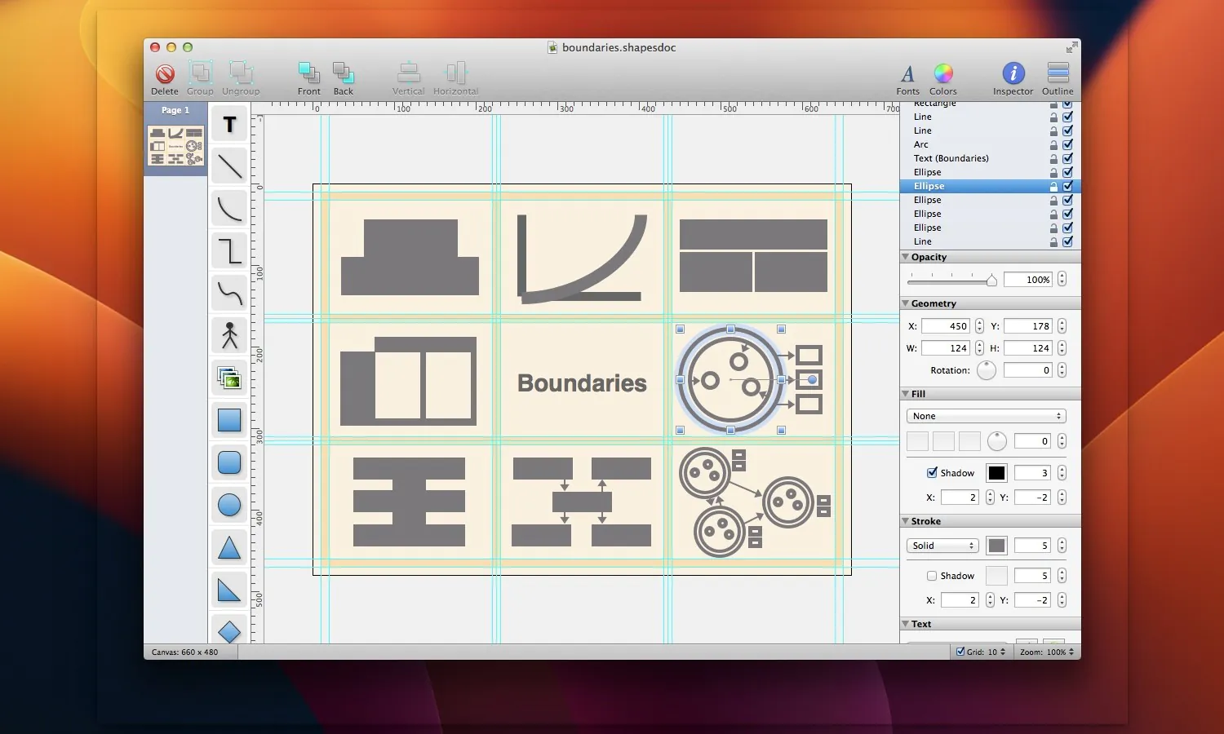Open the Solid stroke style dropdown

[x=942, y=546]
